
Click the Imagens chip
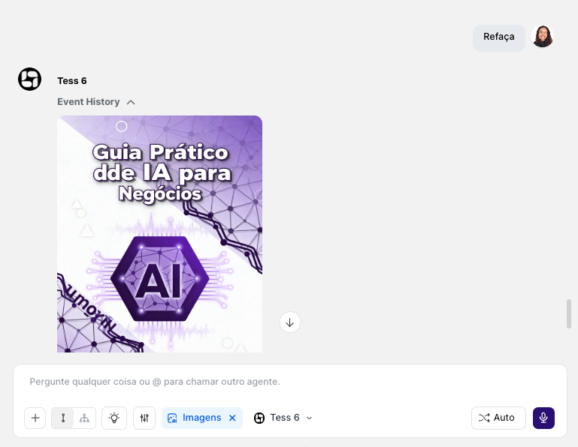pyautogui.click(x=202, y=418)
